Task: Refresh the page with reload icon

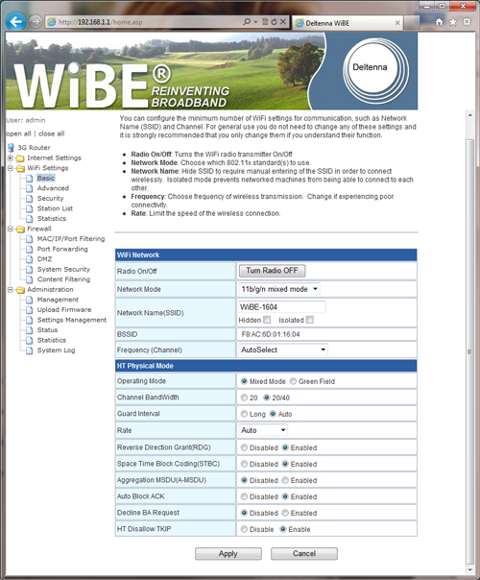Action: tap(274, 22)
